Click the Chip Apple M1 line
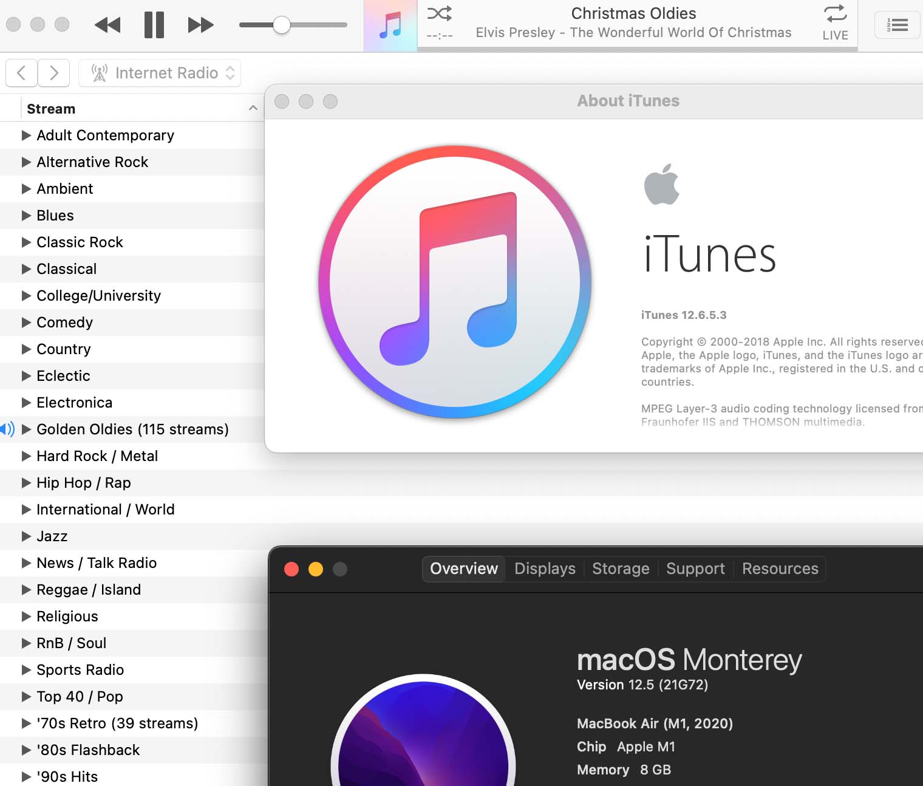Screen dimensions: 923x786 [625, 747]
